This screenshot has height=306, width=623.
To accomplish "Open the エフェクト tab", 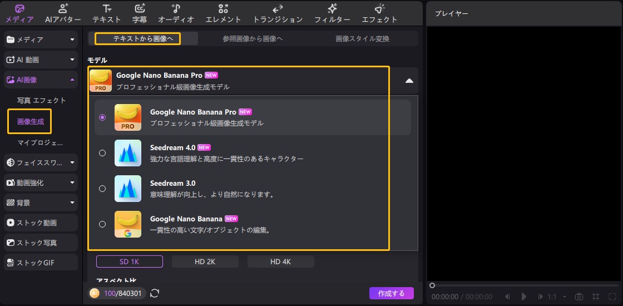I will (379, 13).
